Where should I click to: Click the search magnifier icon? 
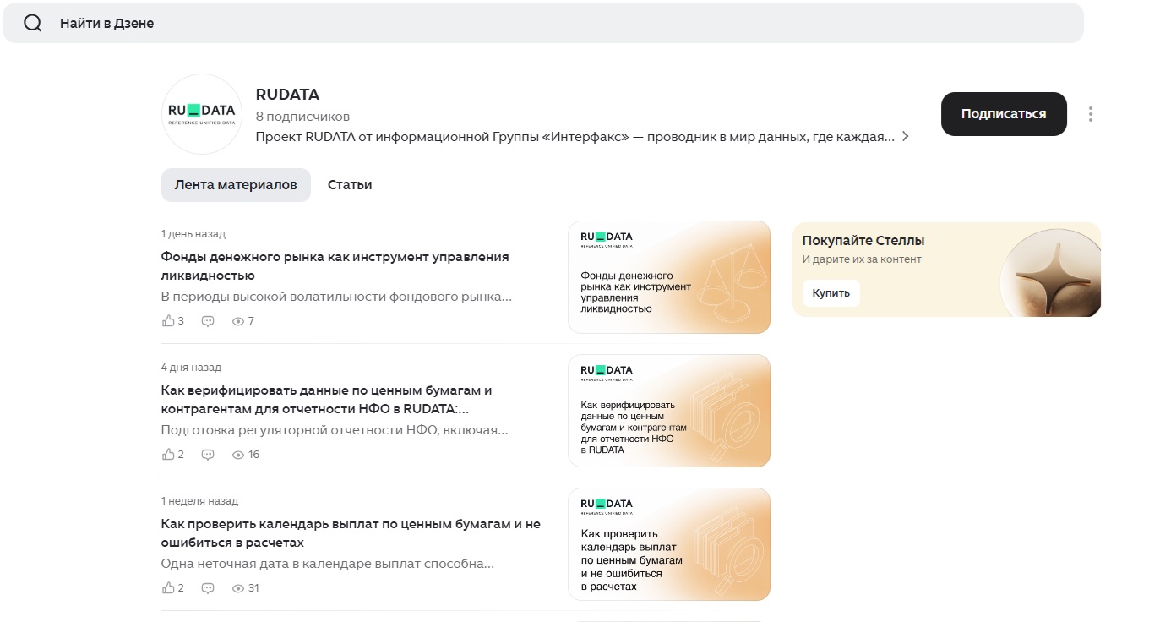(33, 24)
